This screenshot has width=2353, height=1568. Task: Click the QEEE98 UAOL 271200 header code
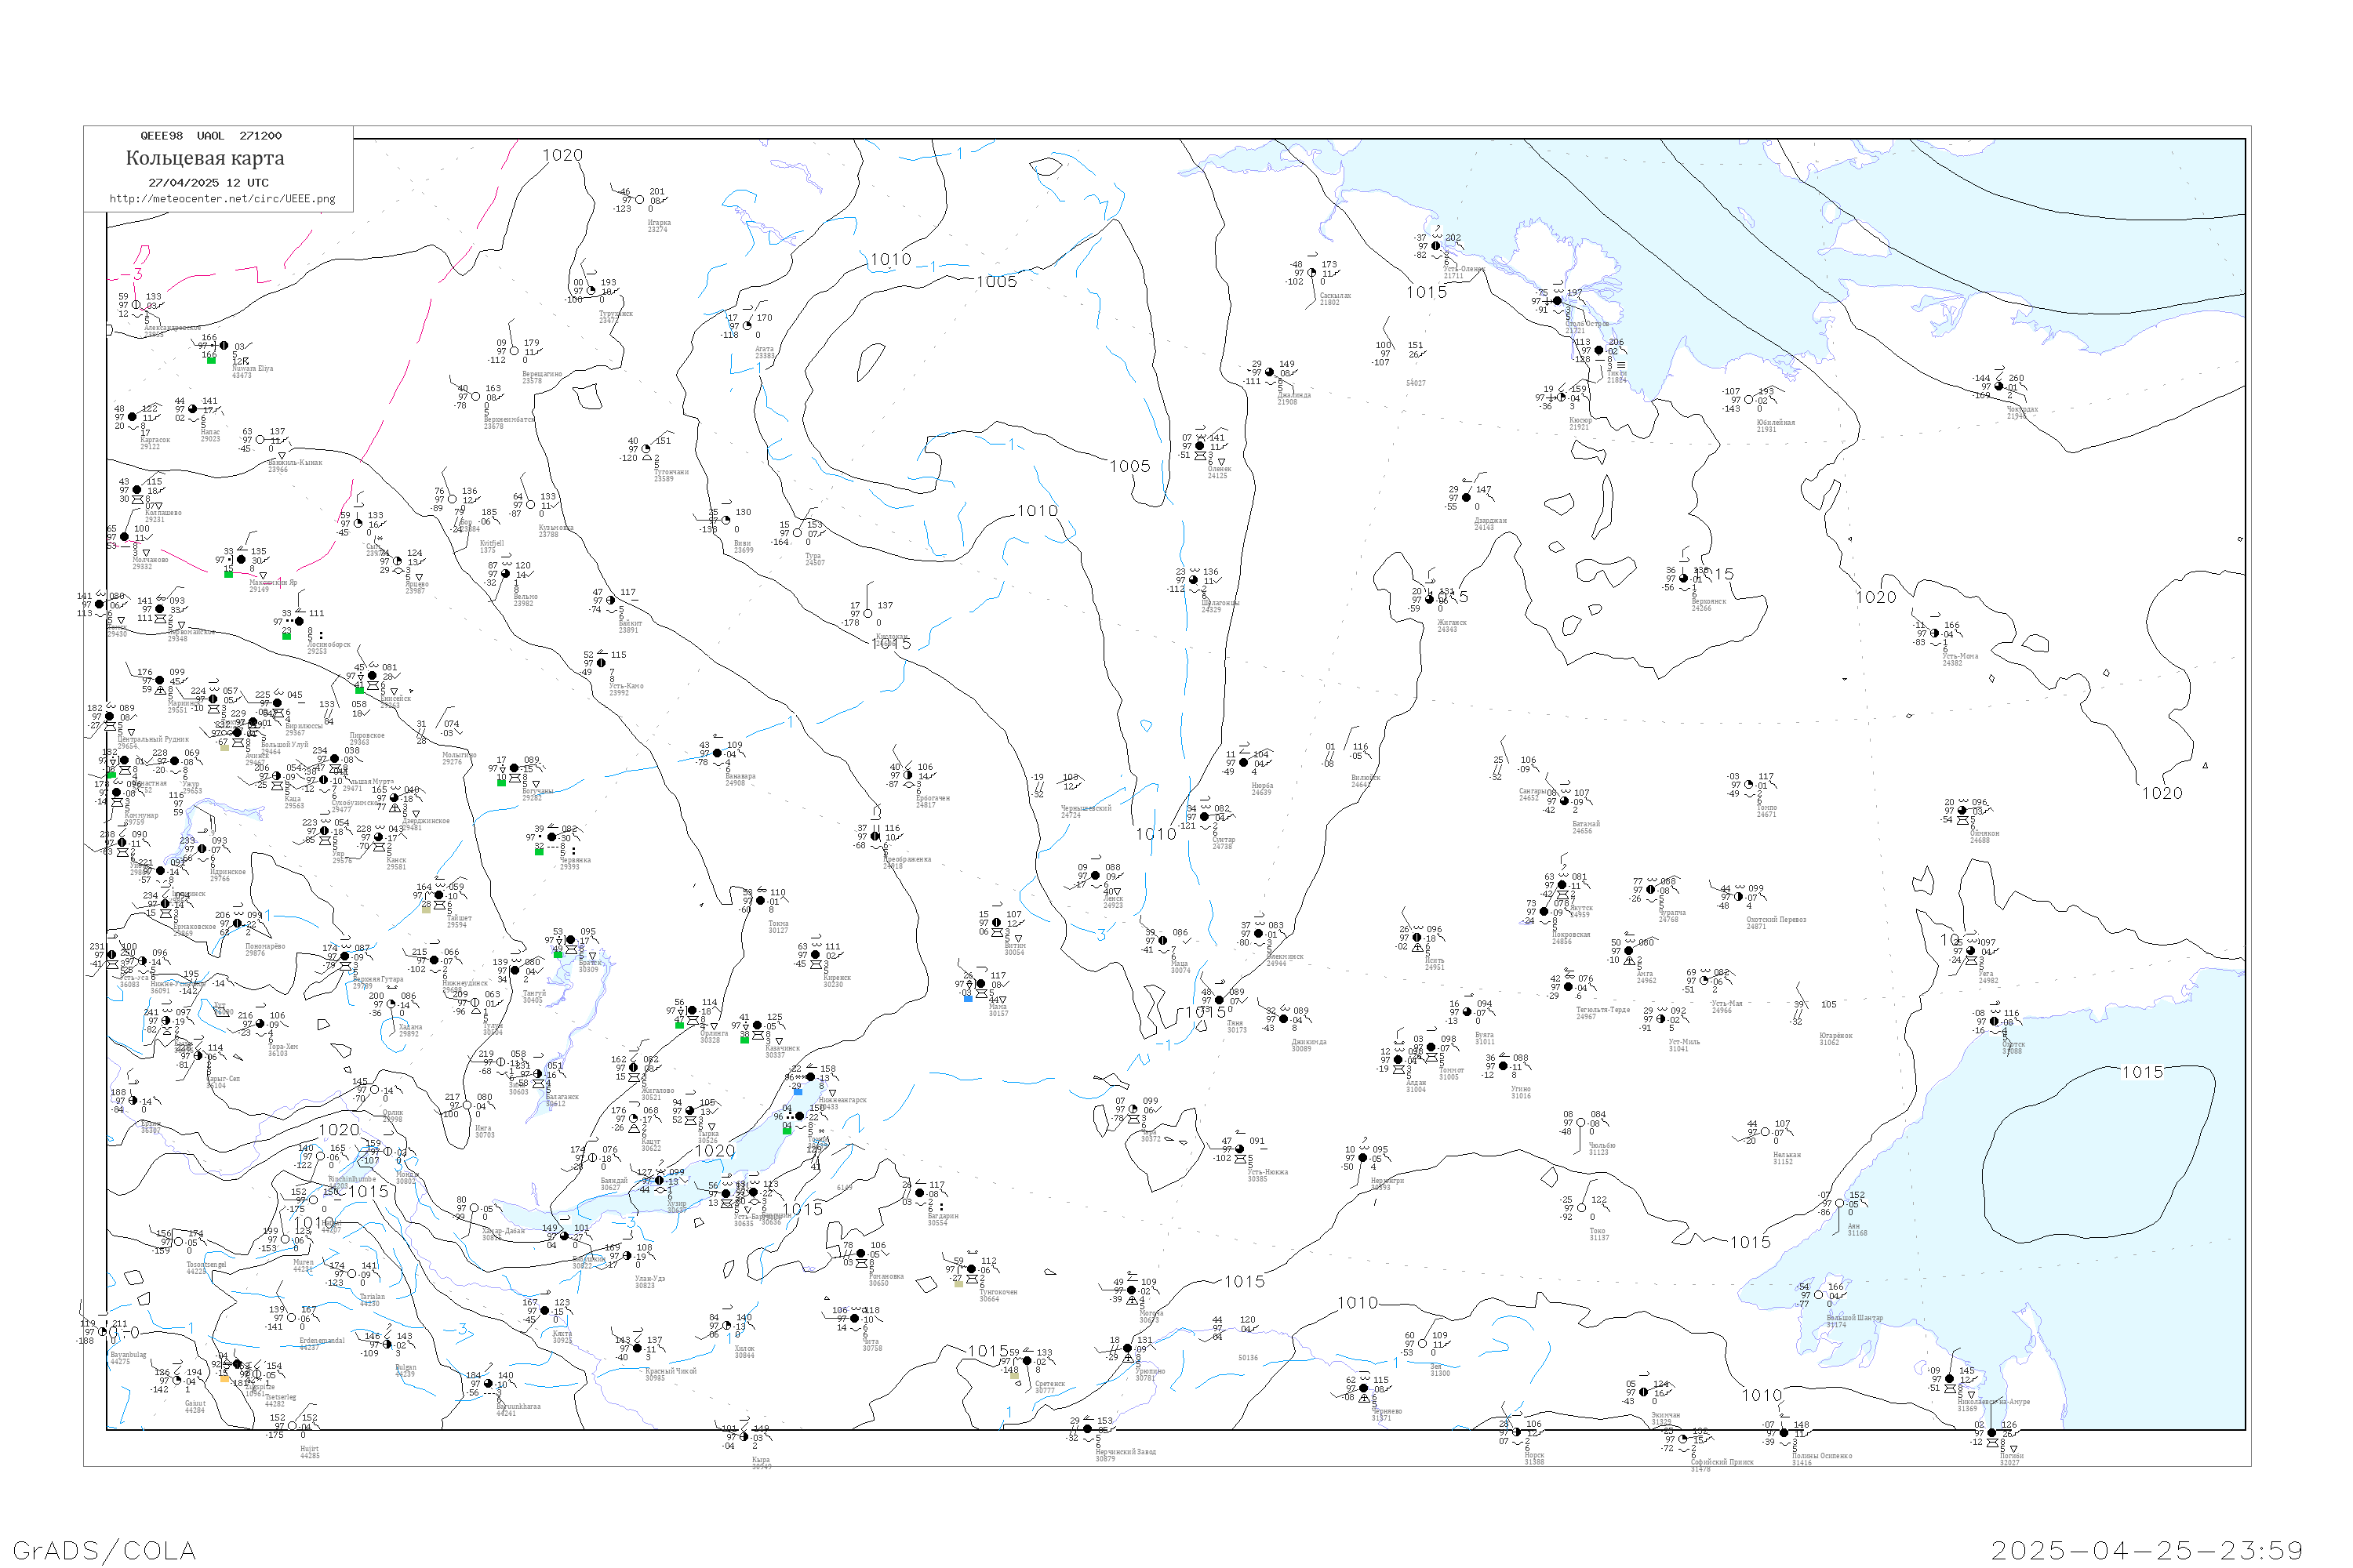[x=210, y=136]
